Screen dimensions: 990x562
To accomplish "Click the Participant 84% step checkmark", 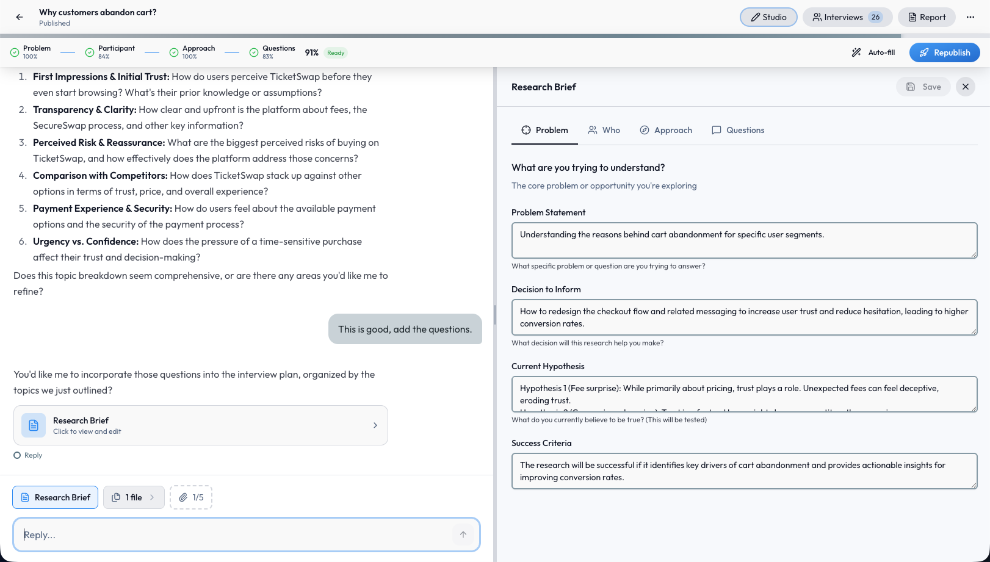I will click(x=90, y=52).
